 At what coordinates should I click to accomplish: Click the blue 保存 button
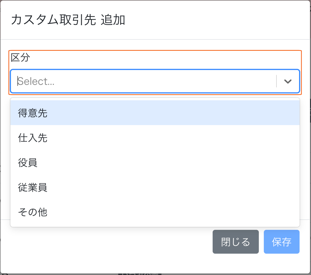pos(282,242)
